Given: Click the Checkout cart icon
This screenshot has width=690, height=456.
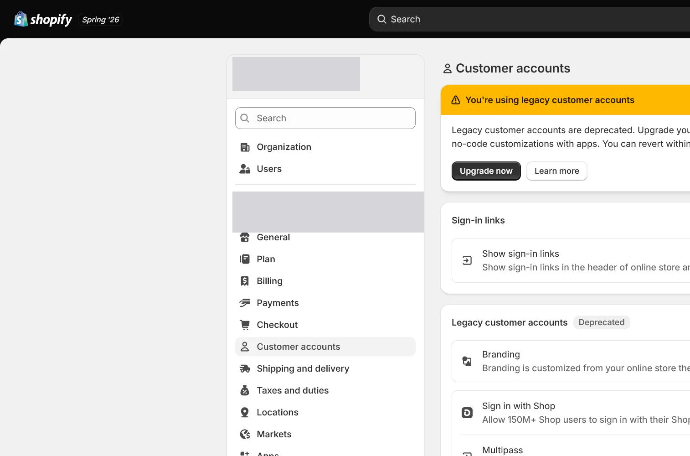Looking at the screenshot, I should [245, 325].
